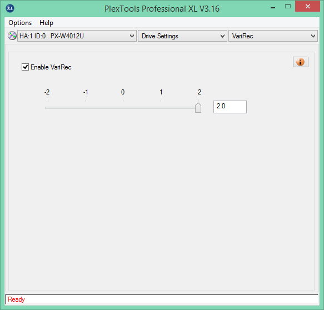Image resolution: width=324 pixels, height=310 pixels.
Task: Click the -1 slider scale label
Action: point(86,92)
